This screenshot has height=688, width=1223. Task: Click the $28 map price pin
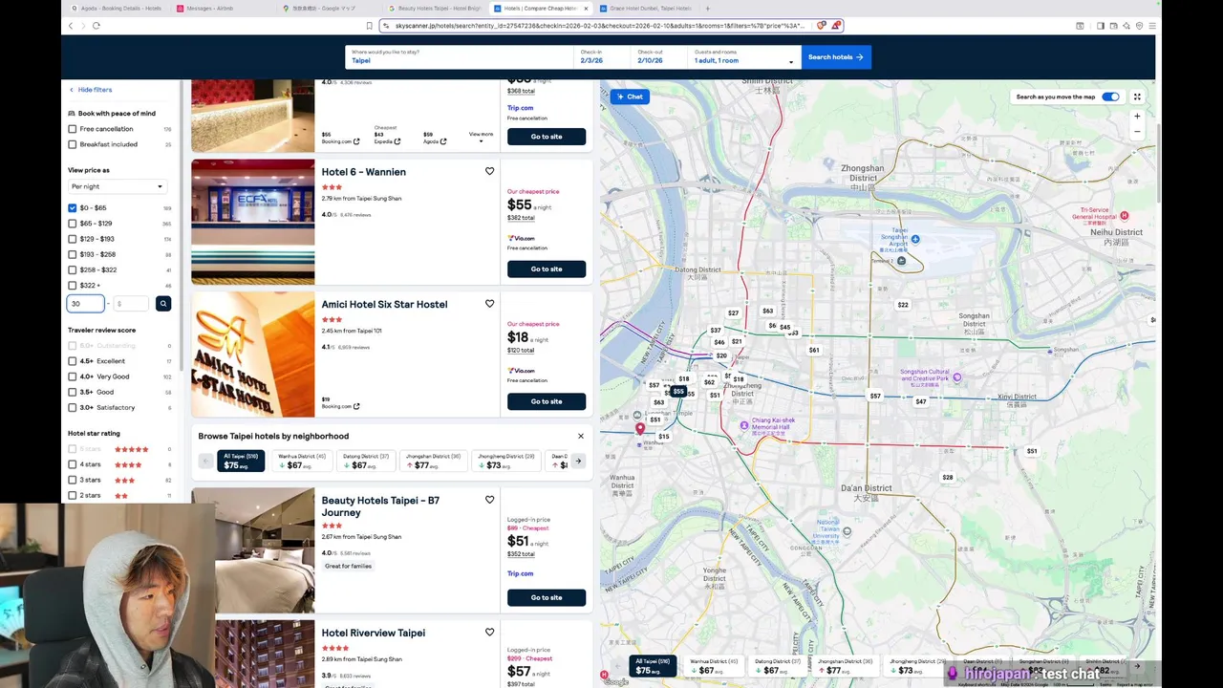948,477
